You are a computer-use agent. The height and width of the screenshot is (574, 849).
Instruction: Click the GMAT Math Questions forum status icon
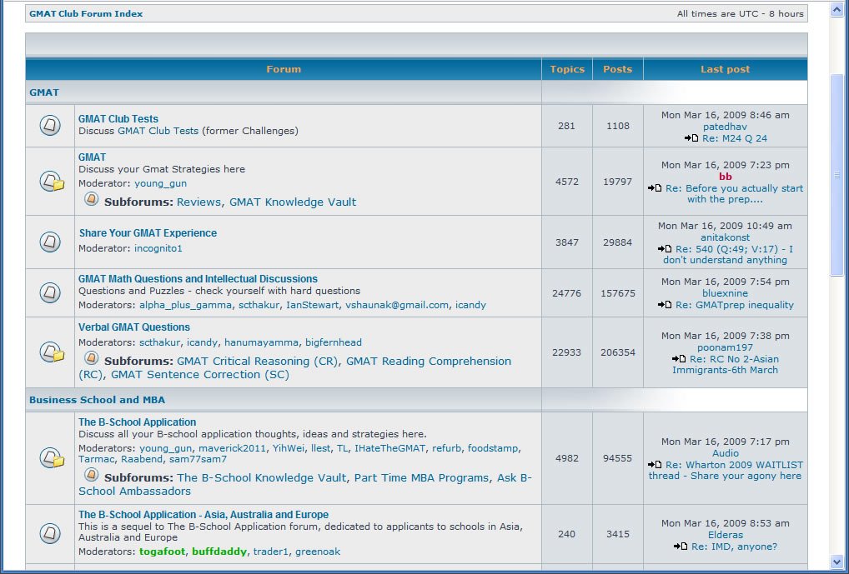[50, 292]
